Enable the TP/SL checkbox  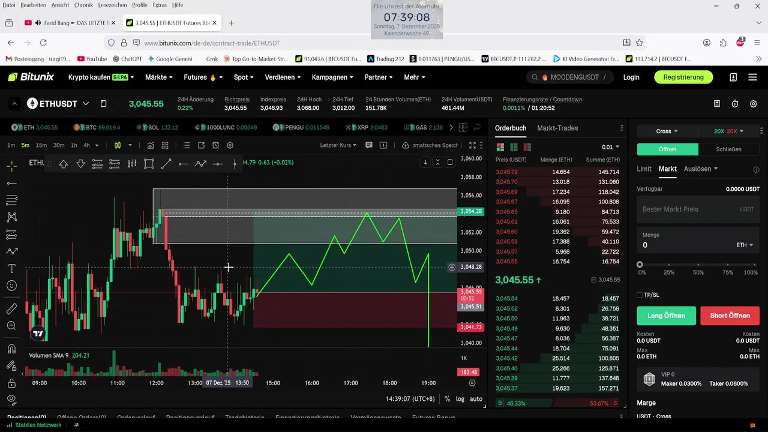pos(640,295)
